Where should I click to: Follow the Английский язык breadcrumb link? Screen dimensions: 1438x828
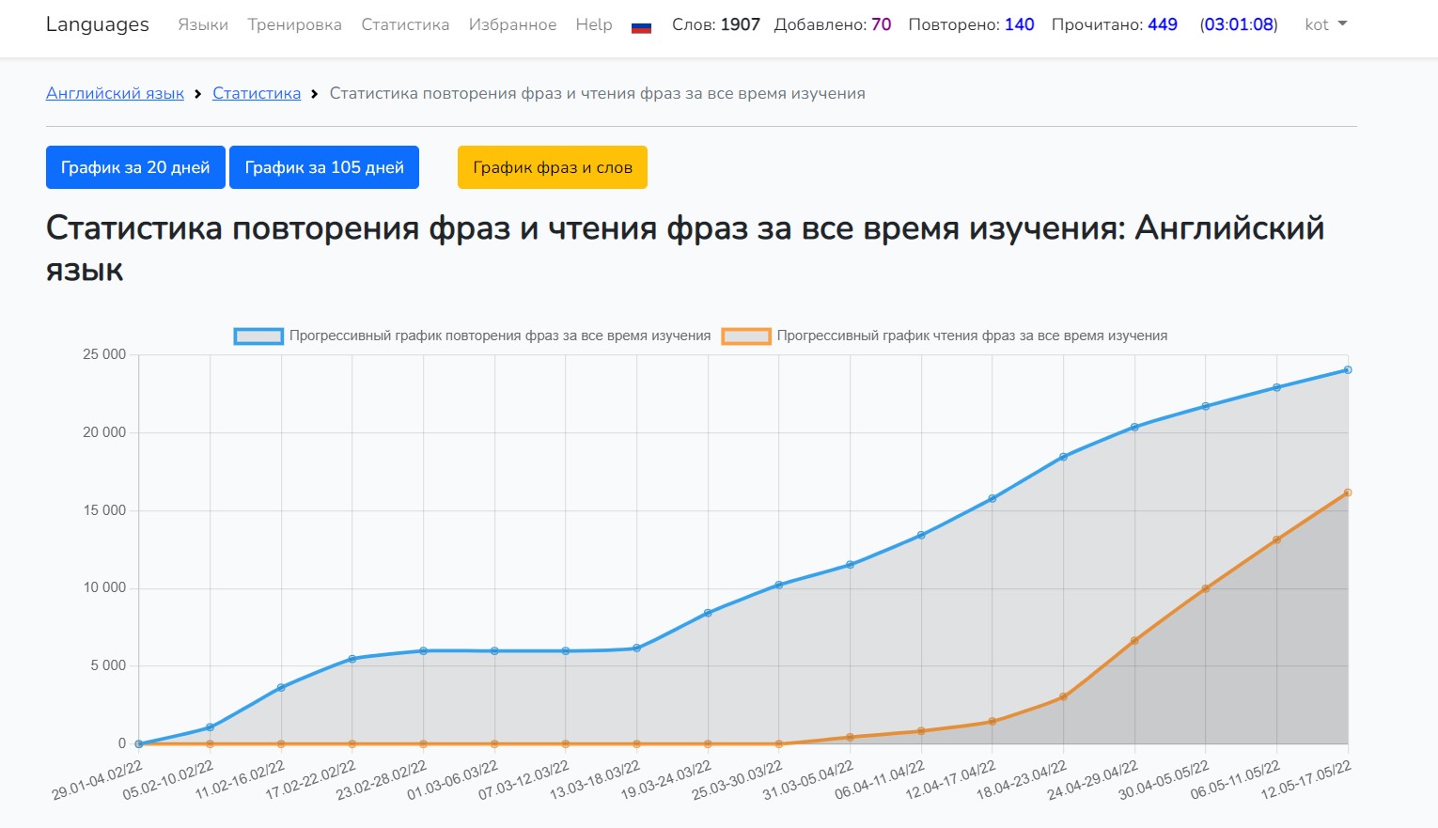(115, 93)
